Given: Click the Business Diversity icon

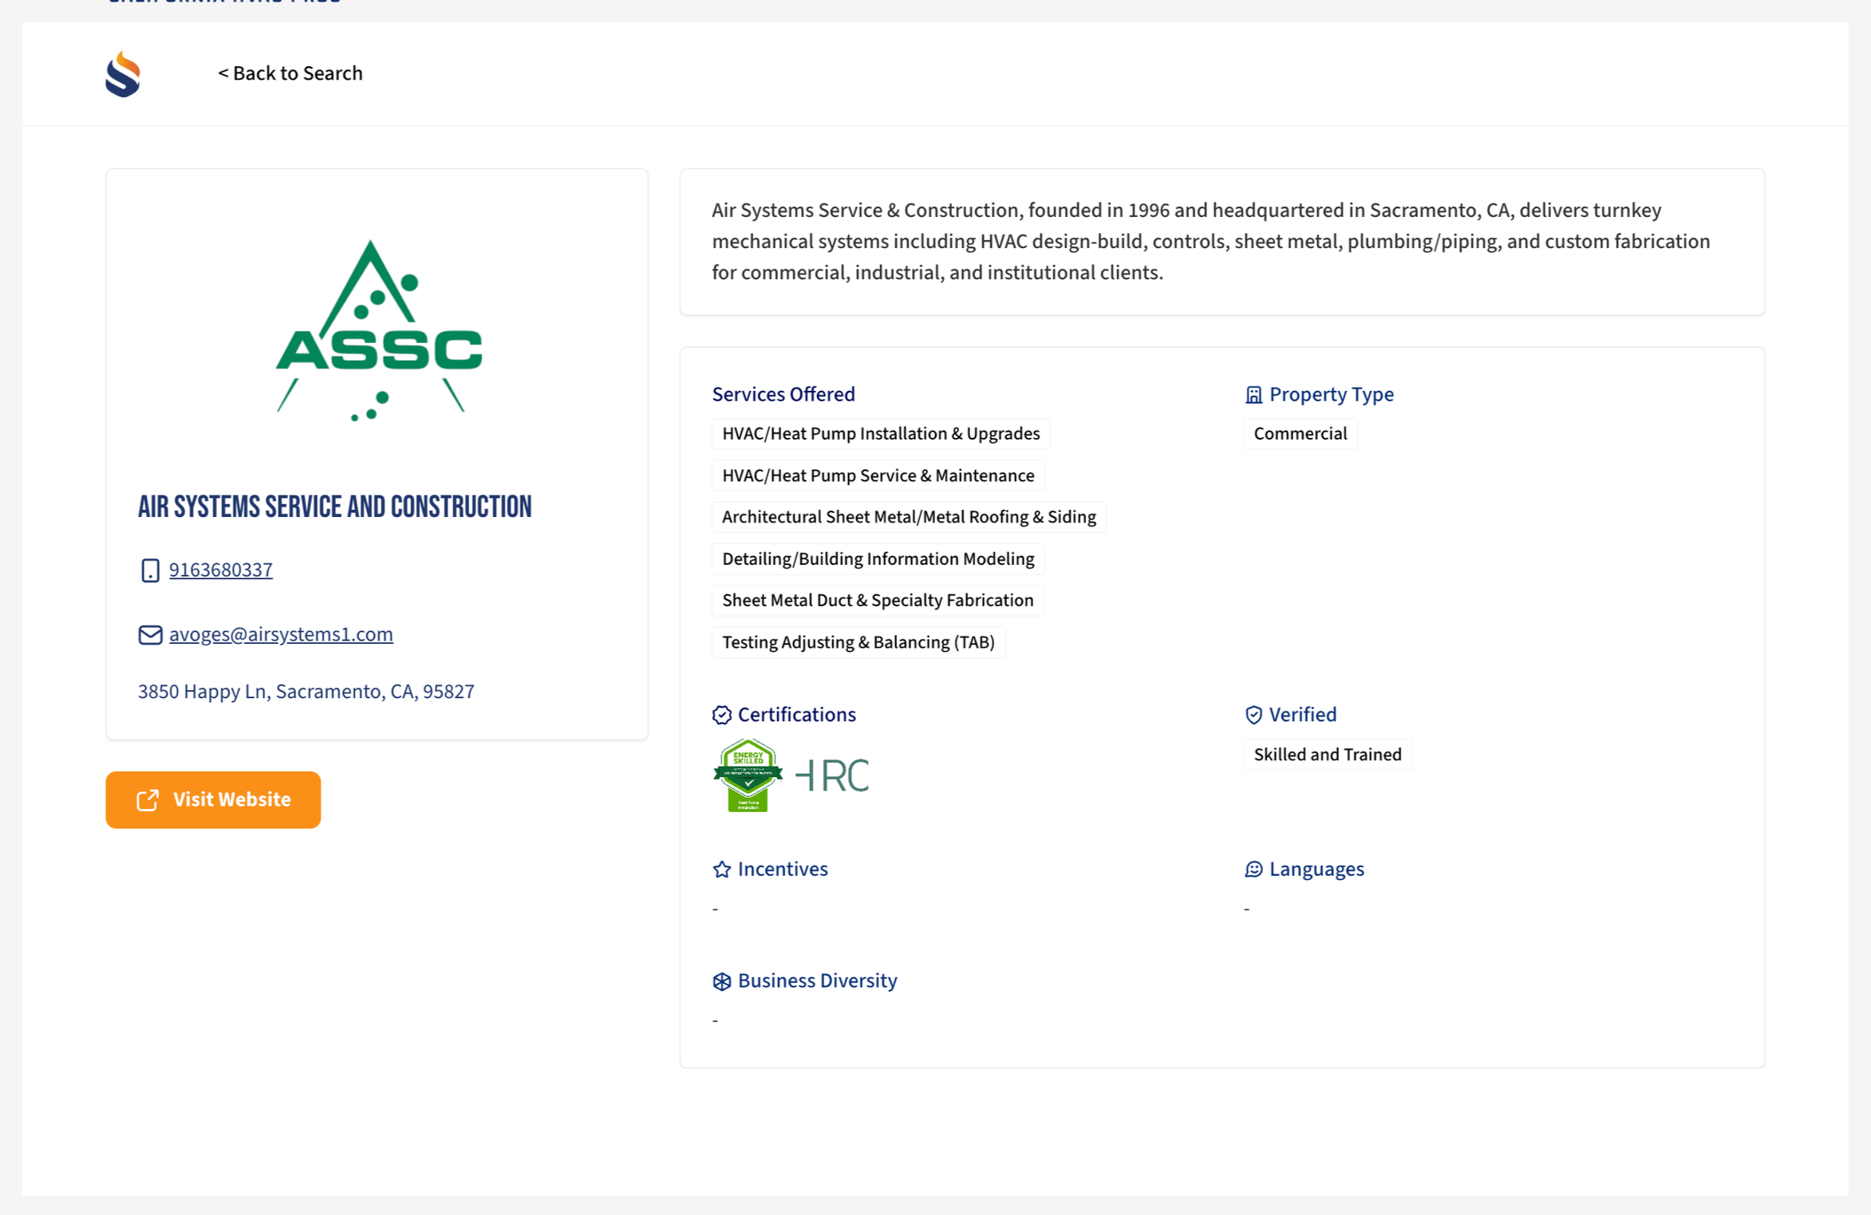Looking at the screenshot, I should pos(721,980).
